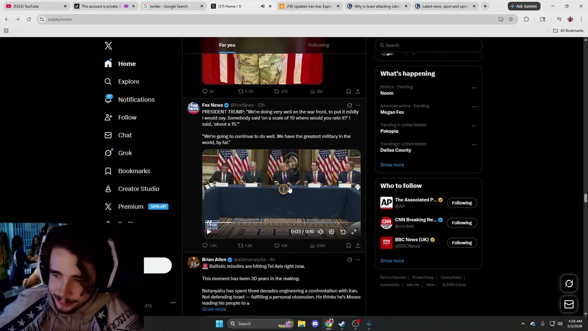Switch to the Following feed tab

(319, 45)
